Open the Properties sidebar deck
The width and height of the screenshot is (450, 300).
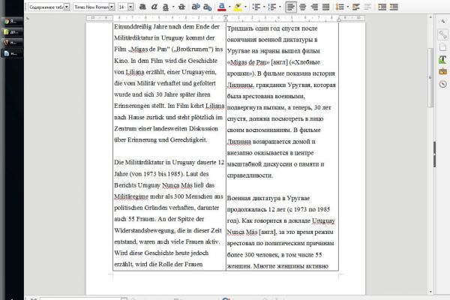coord(442,34)
